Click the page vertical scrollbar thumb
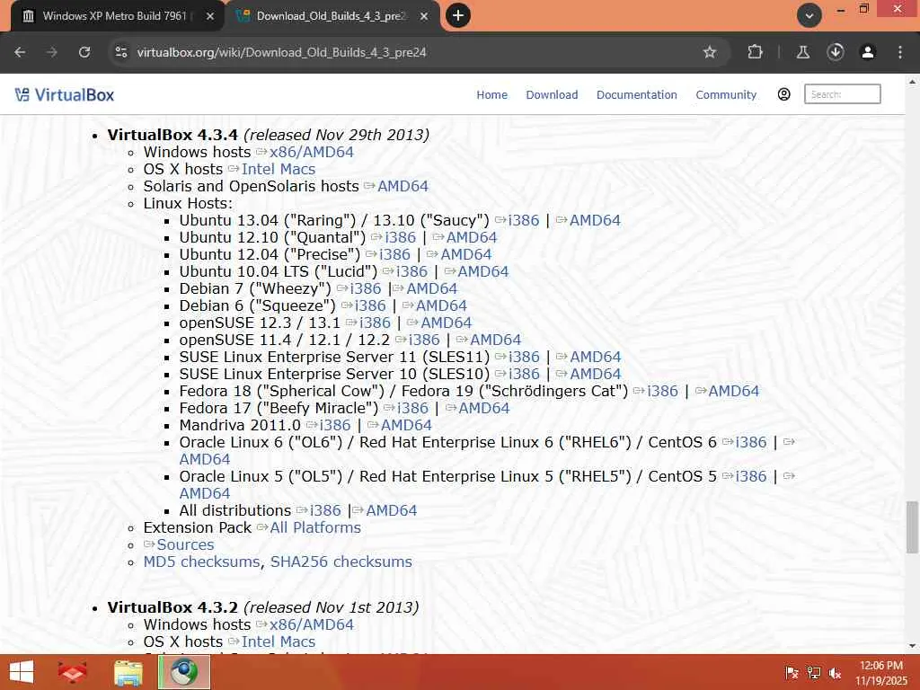 click(912, 526)
